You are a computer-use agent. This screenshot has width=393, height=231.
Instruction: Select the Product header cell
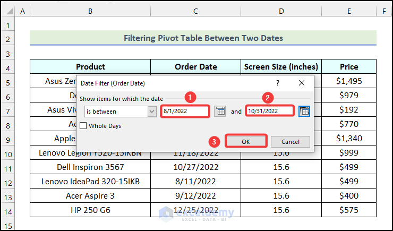(90, 66)
